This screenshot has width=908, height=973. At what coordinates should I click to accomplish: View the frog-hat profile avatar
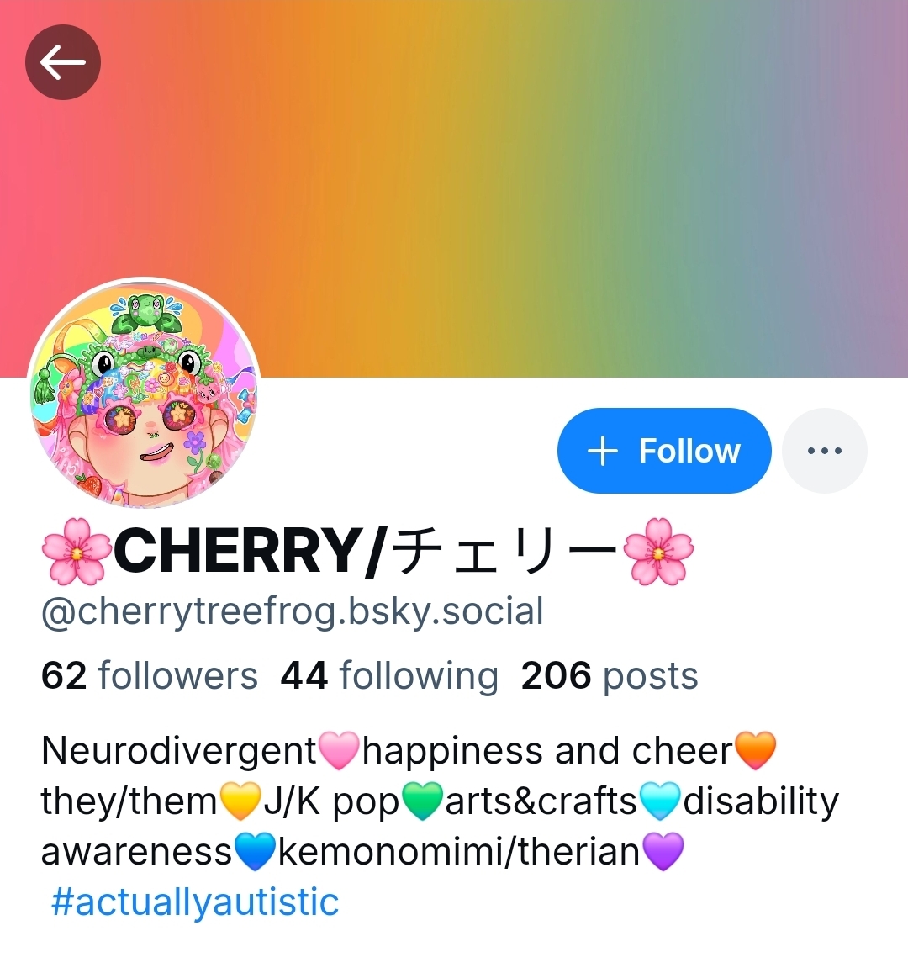(144, 393)
